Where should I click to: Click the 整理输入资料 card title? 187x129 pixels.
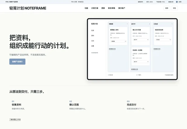pyautogui.click(x=114, y=30)
